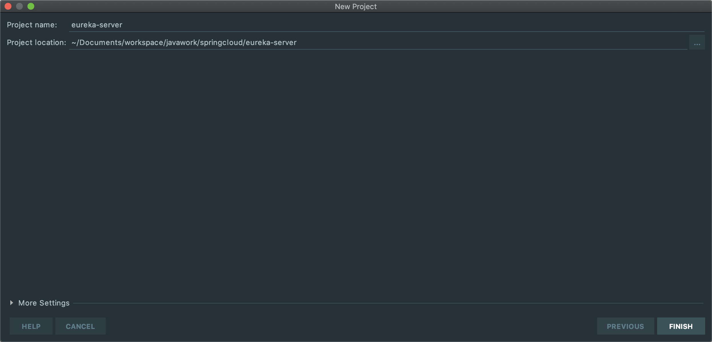This screenshot has height=342, width=712.
Task: Expand the More Settings disclosure triangle
Action: [x=11, y=303]
